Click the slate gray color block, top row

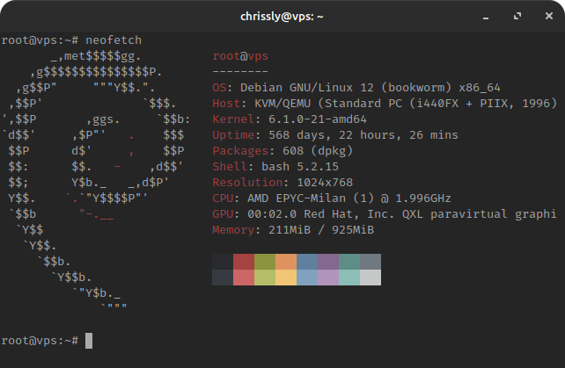(371, 262)
